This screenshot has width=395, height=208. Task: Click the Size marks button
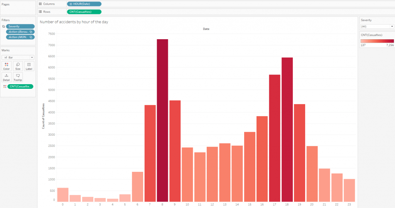click(18, 66)
